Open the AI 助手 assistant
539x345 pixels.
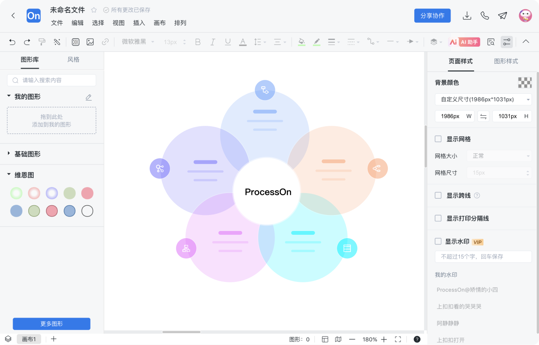coord(464,42)
